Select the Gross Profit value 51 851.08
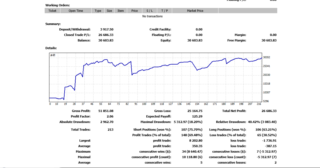This screenshot has width=320, height=168. point(106,111)
